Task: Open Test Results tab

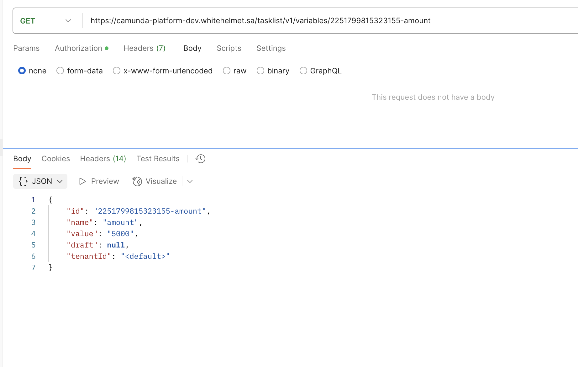Action: [158, 159]
